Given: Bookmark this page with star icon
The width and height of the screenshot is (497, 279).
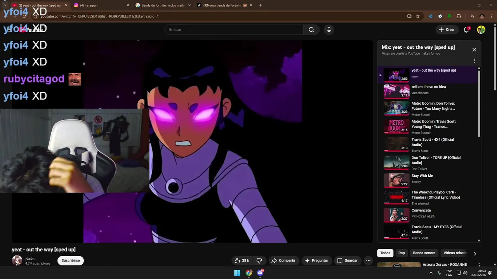Looking at the screenshot, I should (418, 16).
